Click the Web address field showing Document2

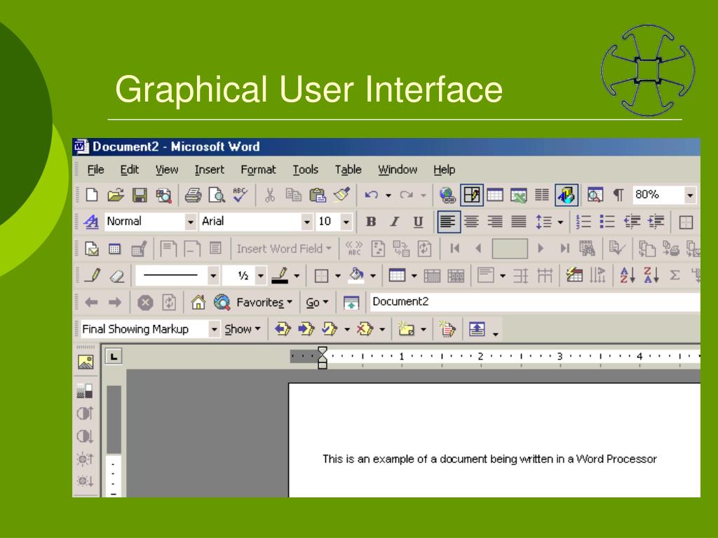pyautogui.click(x=535, y=302)
